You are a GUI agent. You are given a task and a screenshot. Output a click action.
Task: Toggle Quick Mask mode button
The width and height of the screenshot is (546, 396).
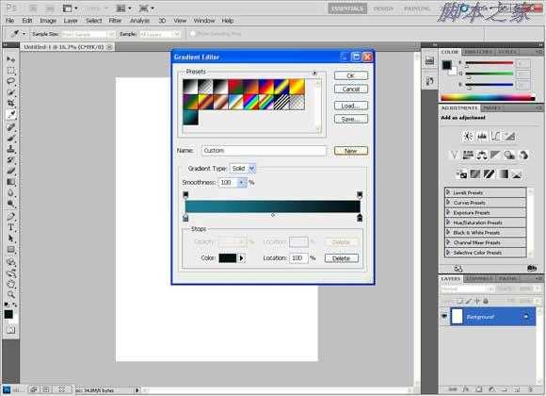coord(10,330)
